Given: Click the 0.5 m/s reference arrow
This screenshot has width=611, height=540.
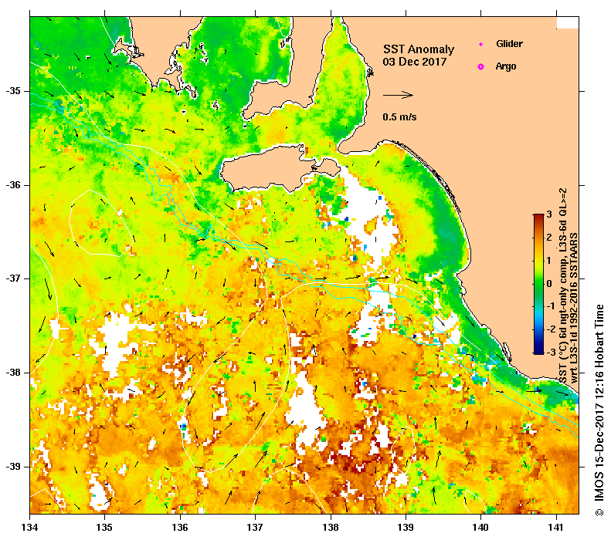Looking at the screenshot, I should pos(398,95).
